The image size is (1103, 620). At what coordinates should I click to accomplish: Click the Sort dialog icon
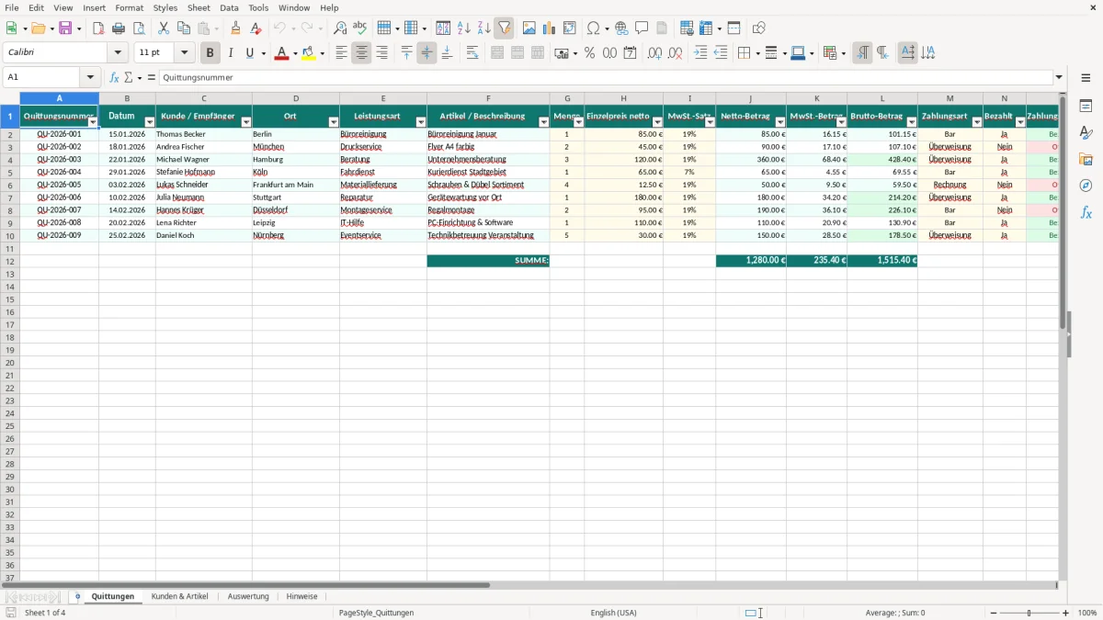point(443,28)
